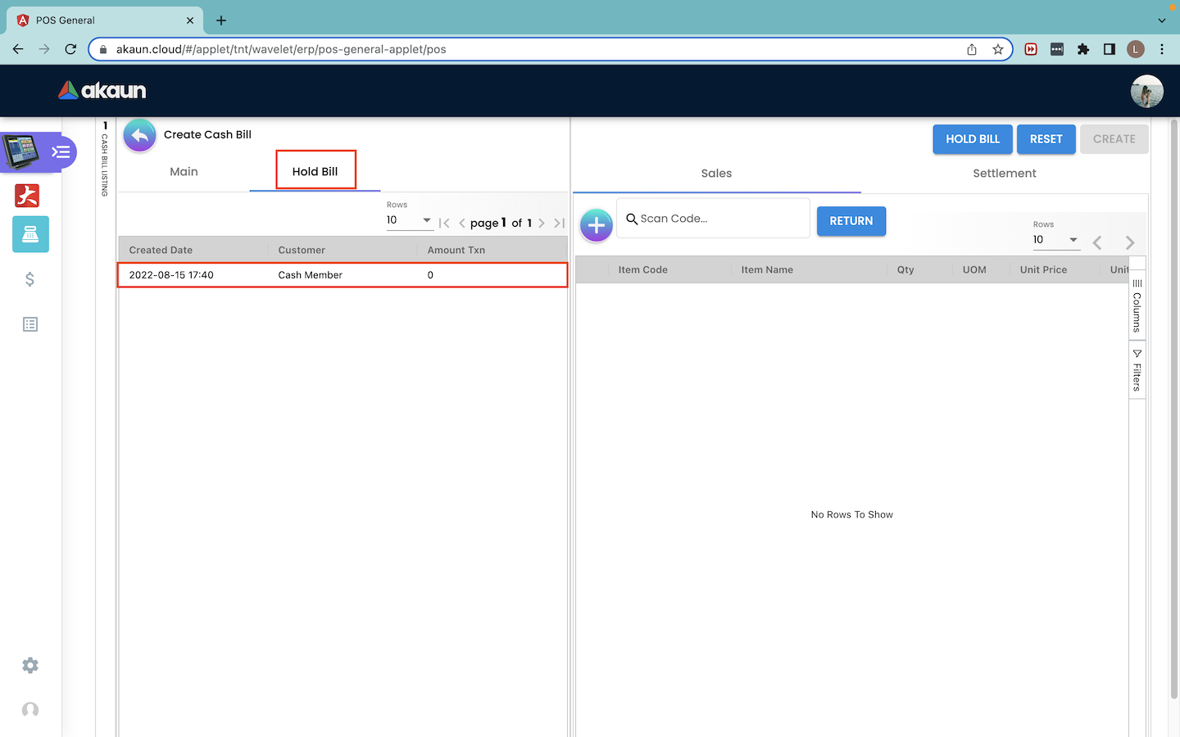Click the RESET button
The image size is (1180, 737).
tap(1046, 139)
